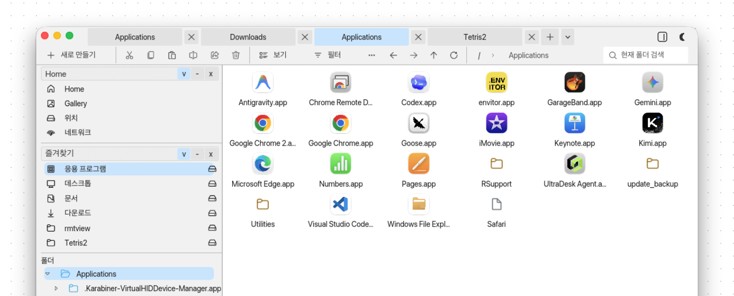Toggle dark mode moon icon

[x=682, y=37]
